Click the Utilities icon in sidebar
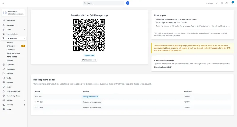This screenshot has width=237, height=127. (4, 100)
